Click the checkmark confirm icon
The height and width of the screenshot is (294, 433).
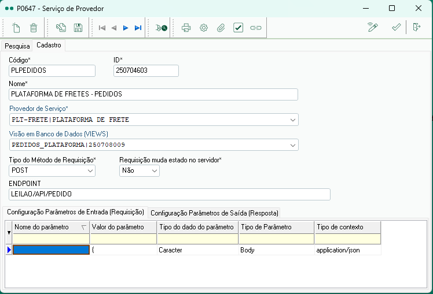point(396,27)
